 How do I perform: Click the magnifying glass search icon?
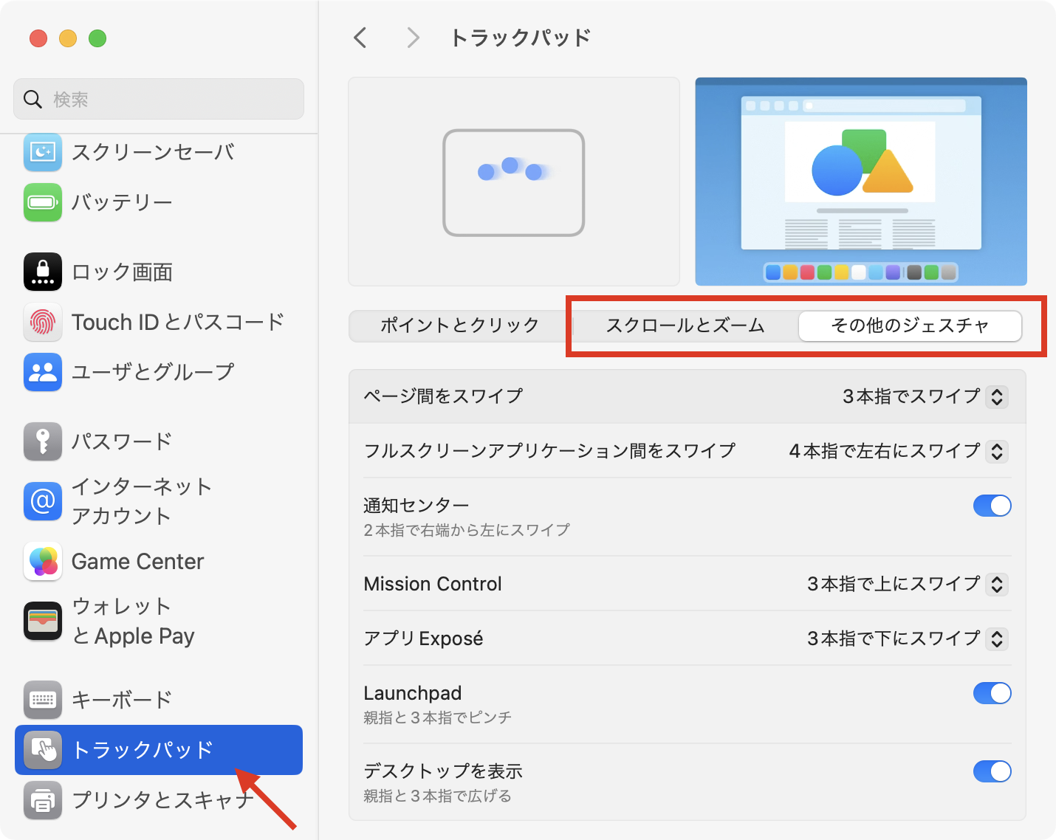click(x=32, y=99)
